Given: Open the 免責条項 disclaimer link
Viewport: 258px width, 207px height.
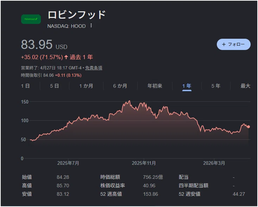Looking at the screenshot, I should click(94, 68).
